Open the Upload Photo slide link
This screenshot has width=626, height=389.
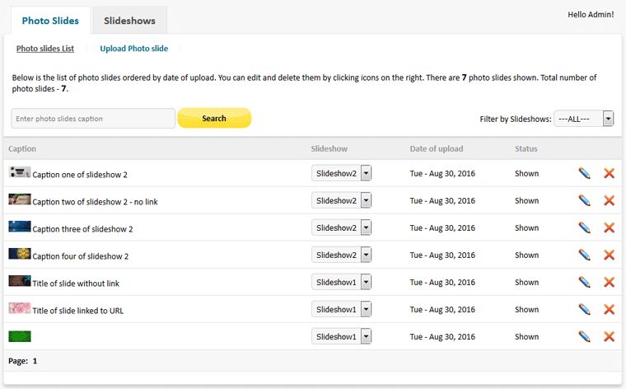click(133, 49)
